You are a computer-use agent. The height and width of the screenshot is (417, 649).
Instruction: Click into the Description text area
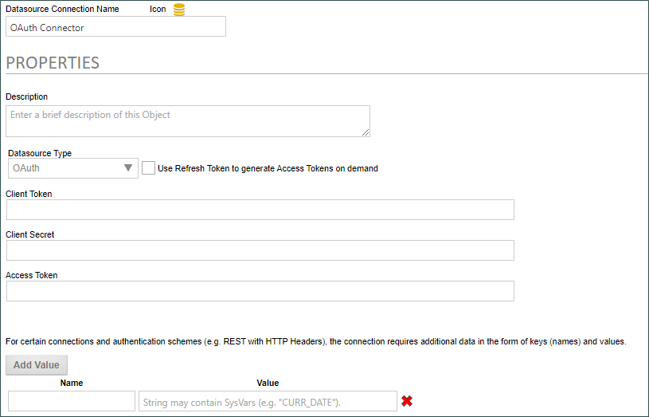coord(188,121)
